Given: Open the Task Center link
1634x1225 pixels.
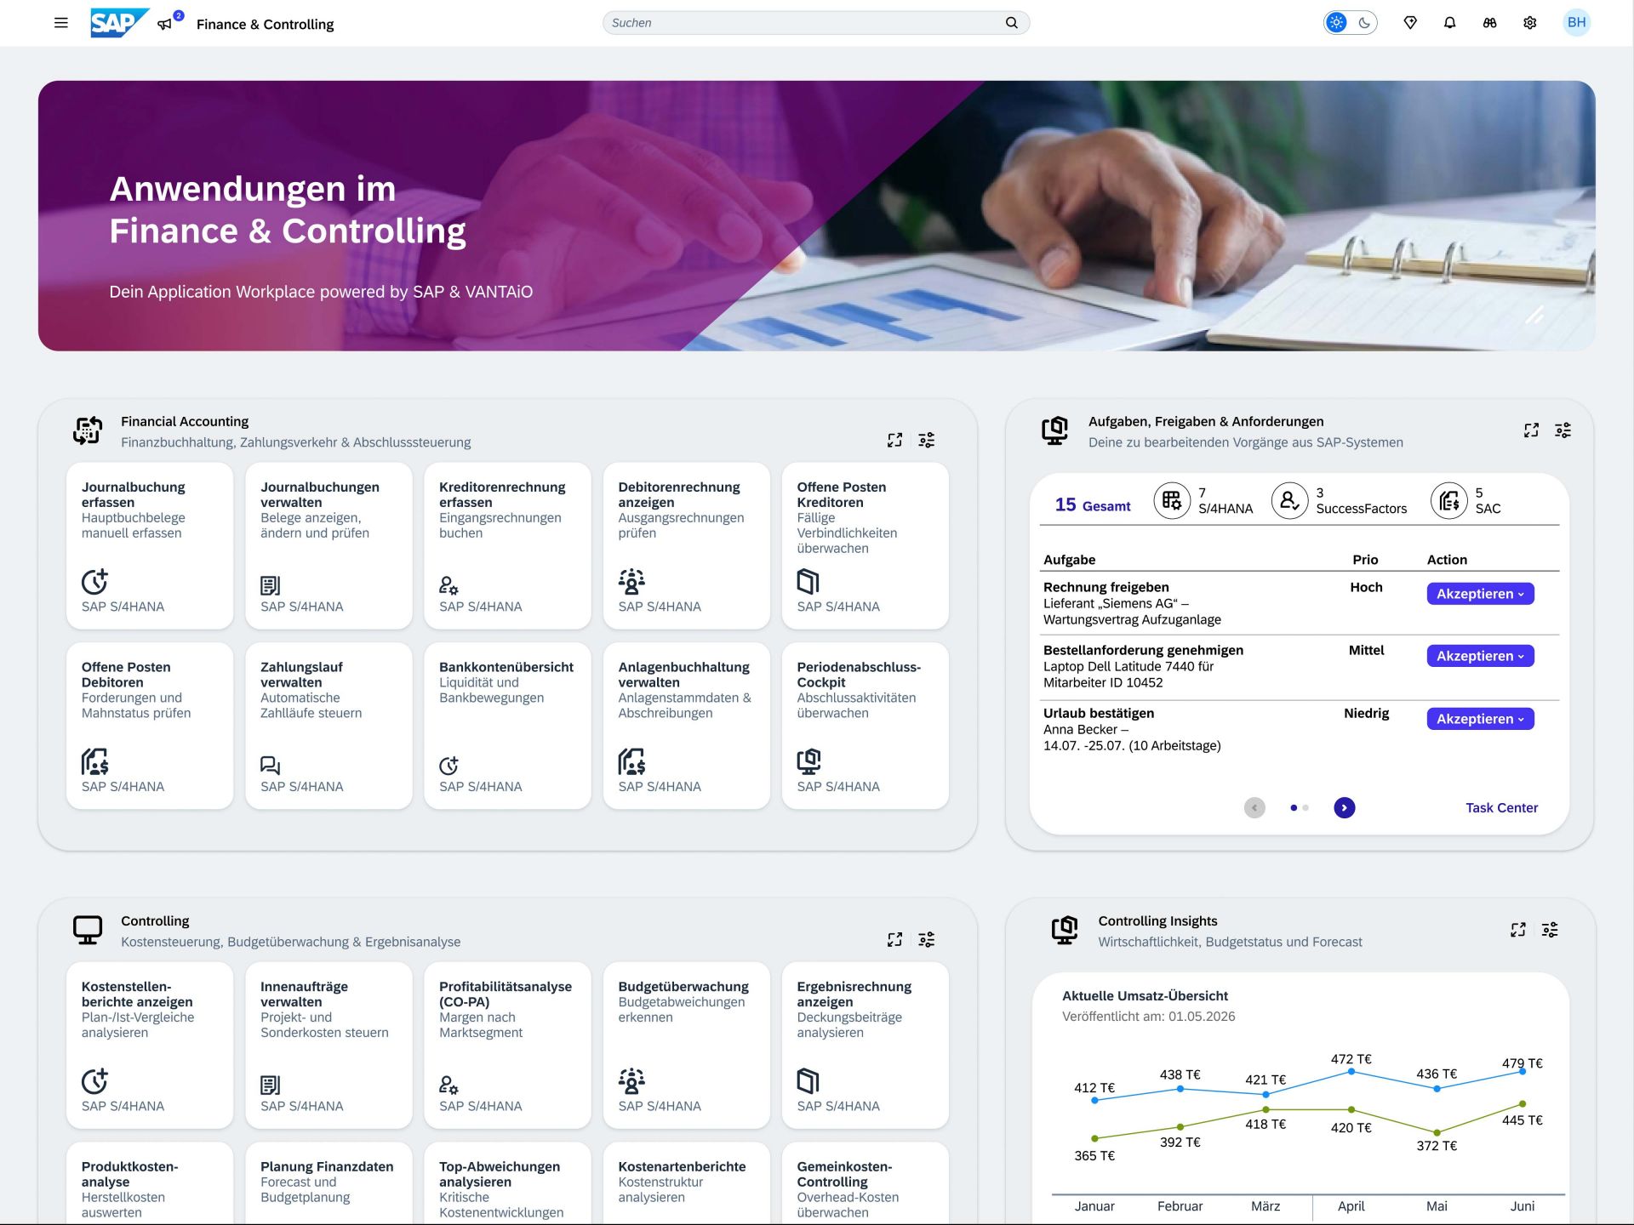Looking at the screenshot, I should (1501, 807).
